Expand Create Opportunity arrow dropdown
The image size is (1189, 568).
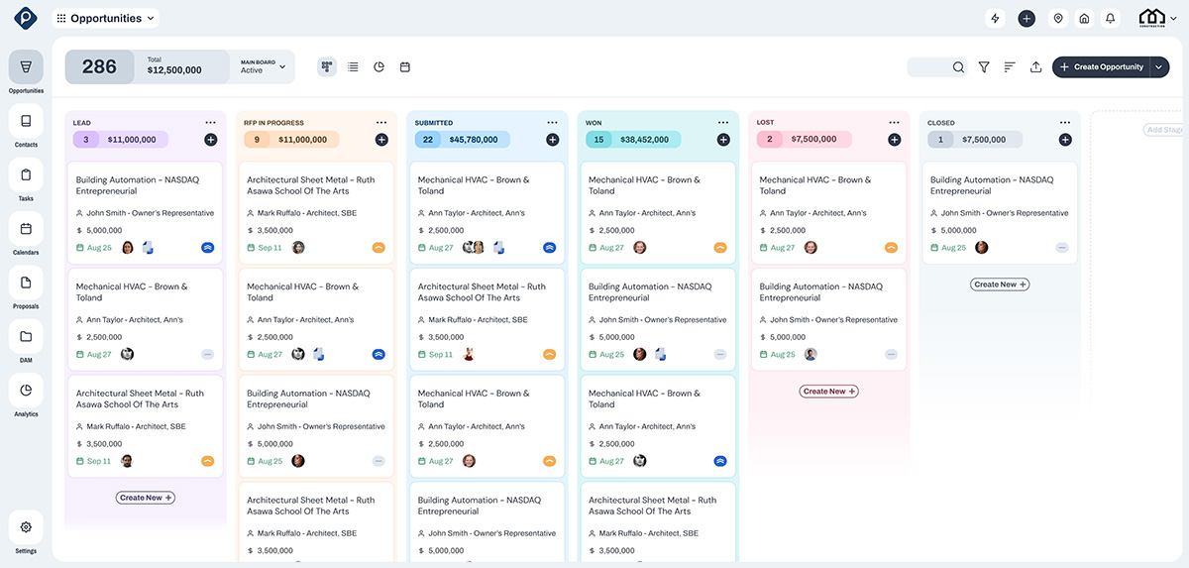point(1160,67)
